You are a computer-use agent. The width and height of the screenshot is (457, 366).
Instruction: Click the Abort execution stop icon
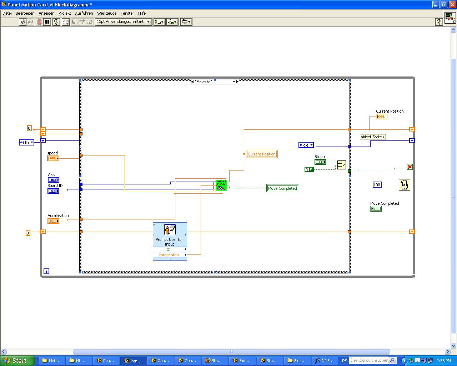[x=39, y=22]
